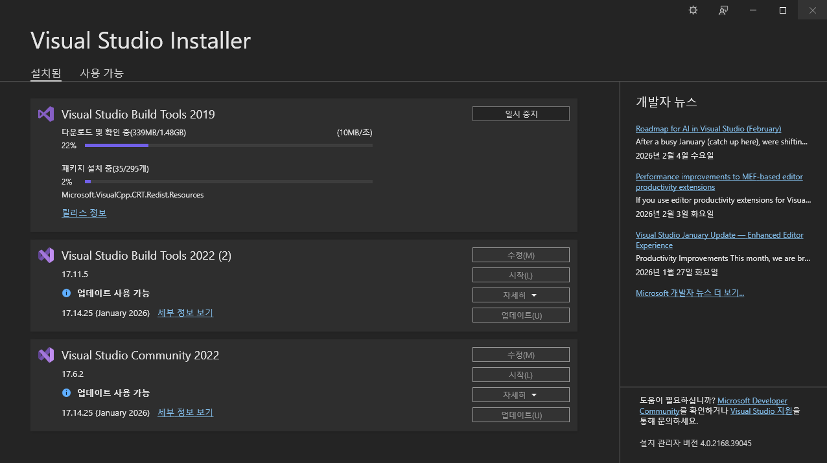827x463 pixels.
Task: Switch to the 사용 가능 tab
Action: tap(102, 73)
